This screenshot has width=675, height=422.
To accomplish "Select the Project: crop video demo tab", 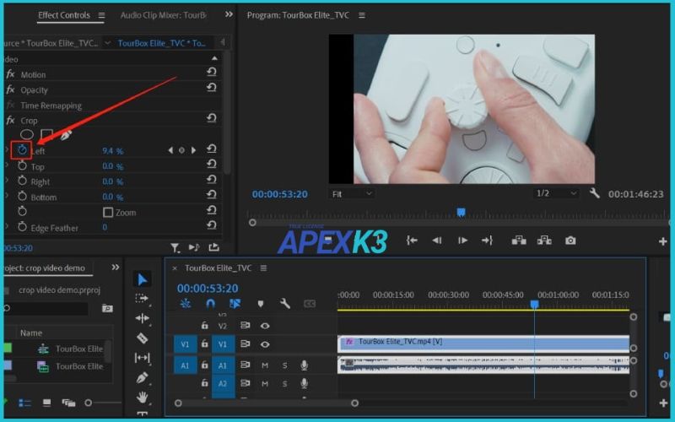I will (x=45, y=268).
